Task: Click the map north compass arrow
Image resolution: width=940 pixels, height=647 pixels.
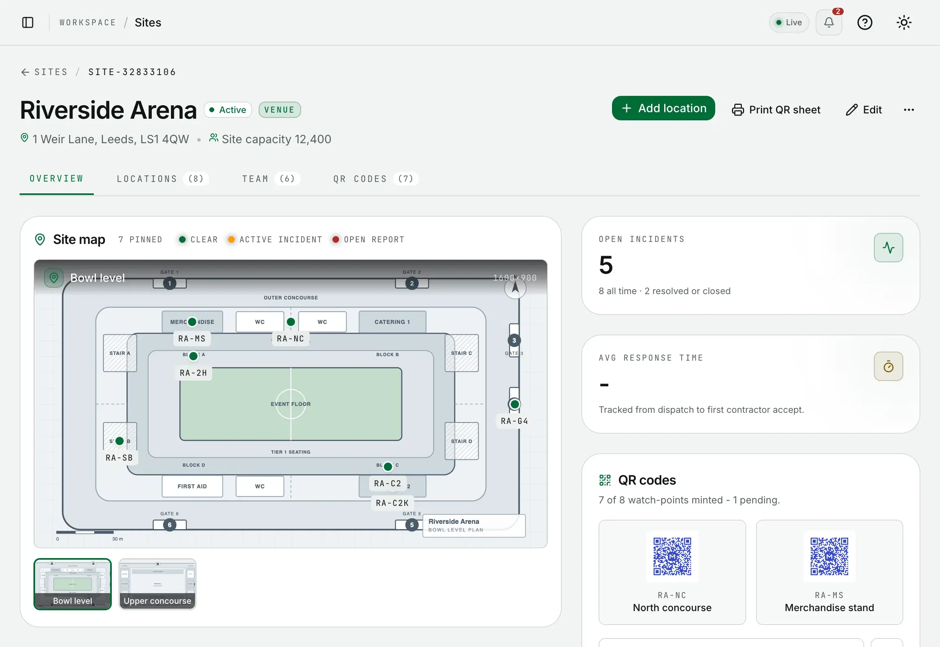Action: (515, 288)
